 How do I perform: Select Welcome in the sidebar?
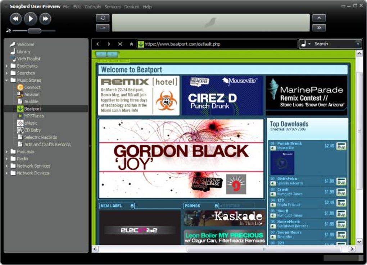click(26, 45)
